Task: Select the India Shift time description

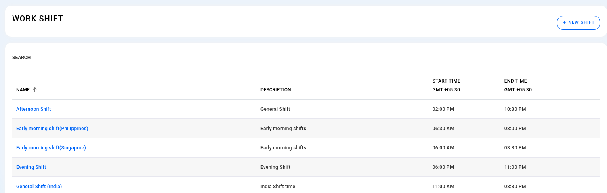Action: click(x=278, y=187)
